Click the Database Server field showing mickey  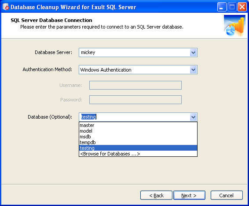(x=138, y=53)
